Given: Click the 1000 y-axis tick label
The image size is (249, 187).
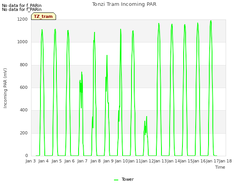Looking at the screenshot, I should coord(23,42).
